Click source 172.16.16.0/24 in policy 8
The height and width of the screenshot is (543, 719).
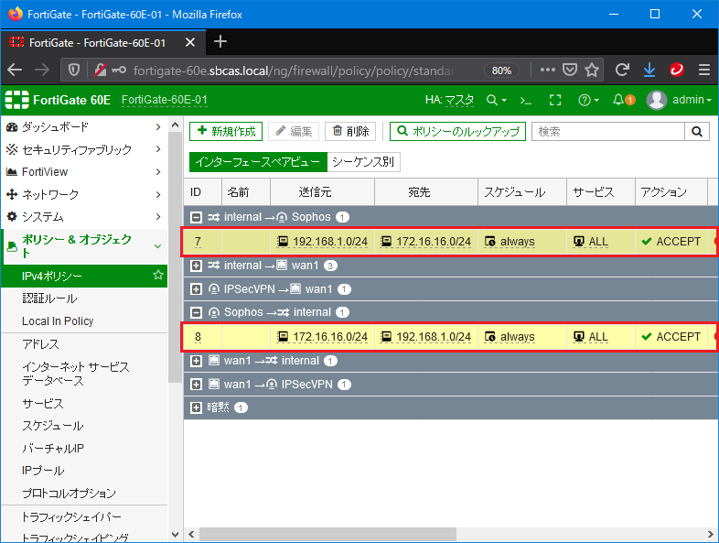(x=322, y=337)
